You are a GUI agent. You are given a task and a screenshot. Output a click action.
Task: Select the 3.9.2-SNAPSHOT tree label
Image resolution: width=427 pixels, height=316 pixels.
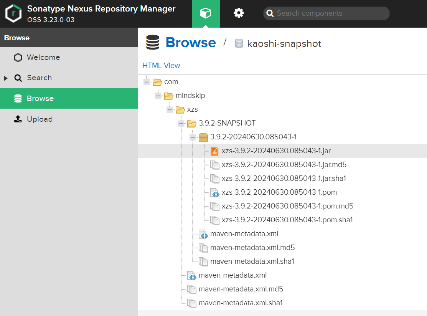(x=227, y=123)
